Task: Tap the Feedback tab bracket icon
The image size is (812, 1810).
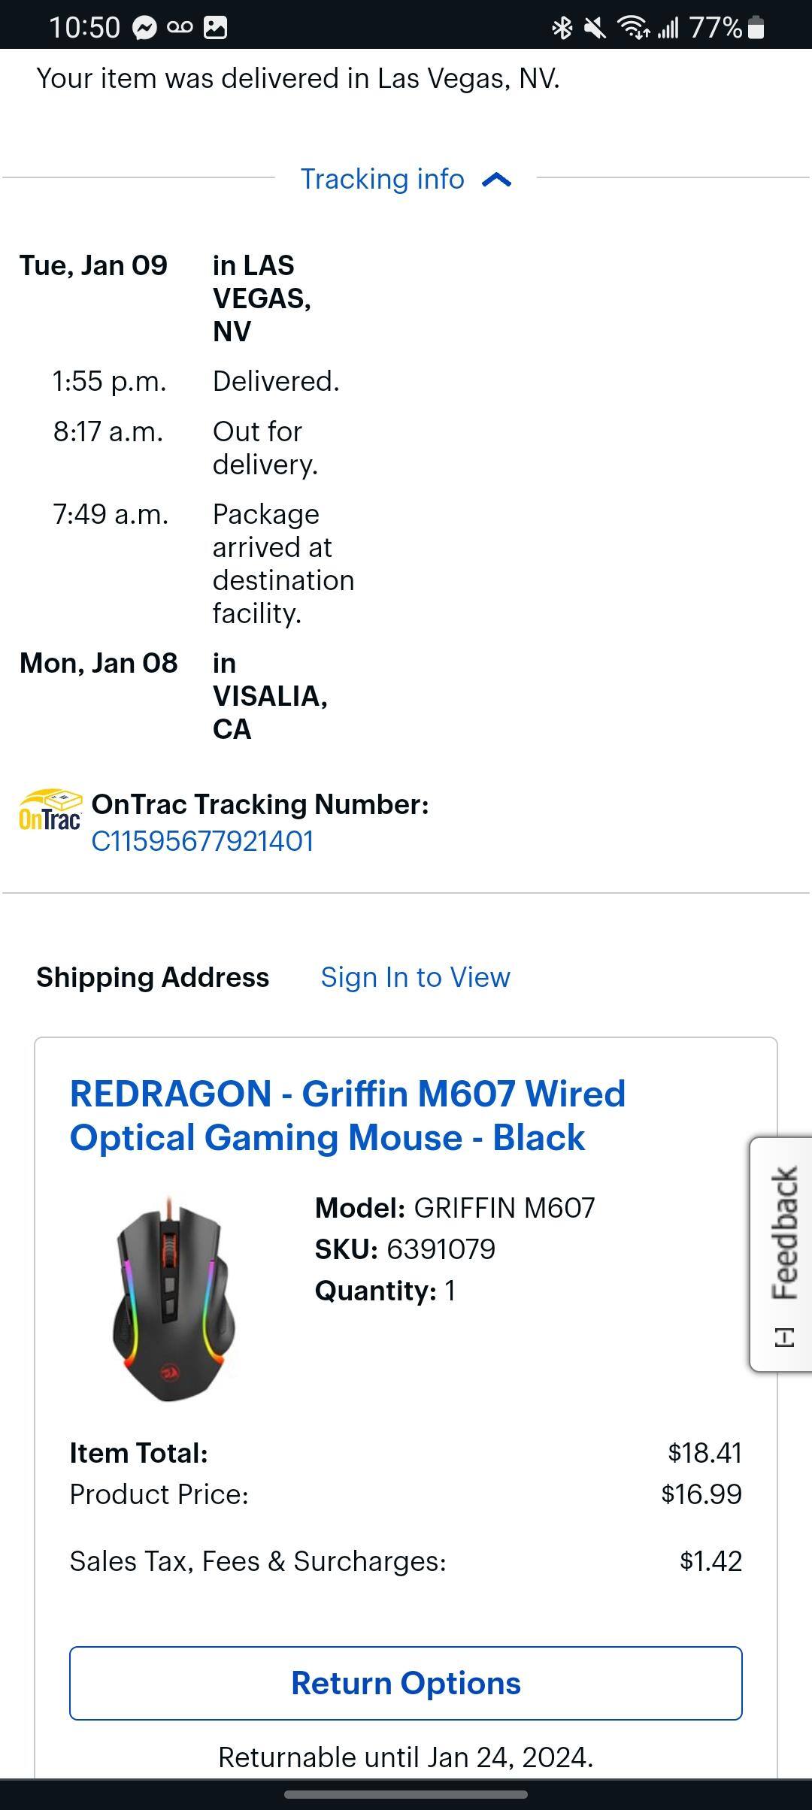Action: coord(784,1337)
